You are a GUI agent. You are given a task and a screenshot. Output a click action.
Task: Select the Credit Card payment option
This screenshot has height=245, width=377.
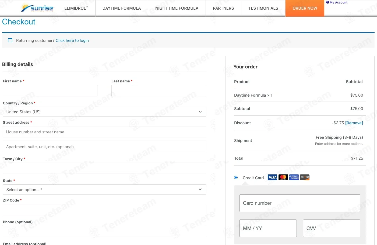click(x=236, y=178)
